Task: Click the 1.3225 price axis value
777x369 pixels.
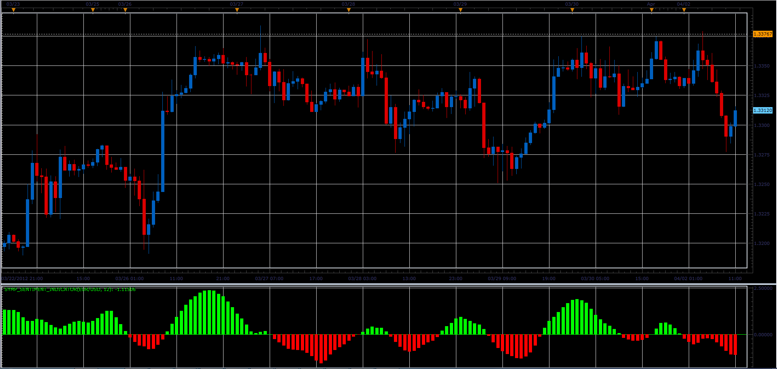Action: click(x=762, y=214)
